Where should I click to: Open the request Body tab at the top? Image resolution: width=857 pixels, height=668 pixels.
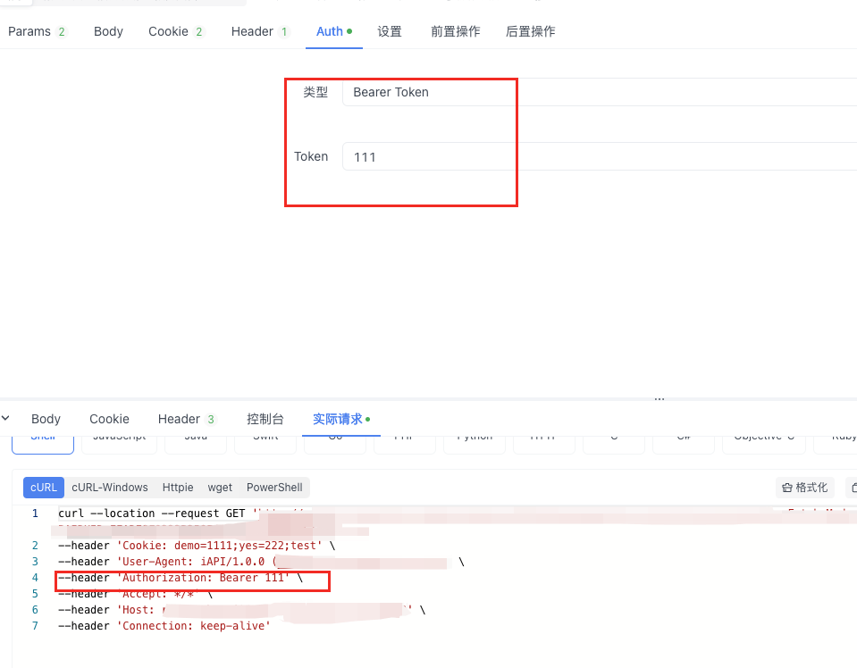click(x=108, y=31)
